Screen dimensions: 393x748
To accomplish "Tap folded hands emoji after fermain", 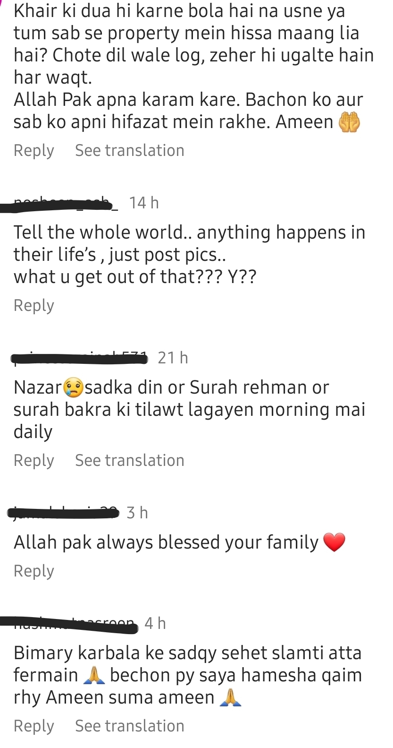I will [93, 675].
